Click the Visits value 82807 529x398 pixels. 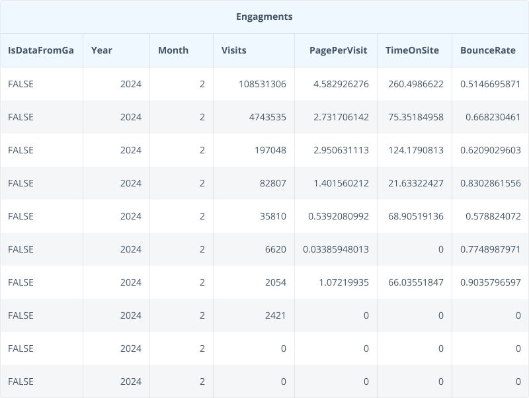tap(273, 183)
